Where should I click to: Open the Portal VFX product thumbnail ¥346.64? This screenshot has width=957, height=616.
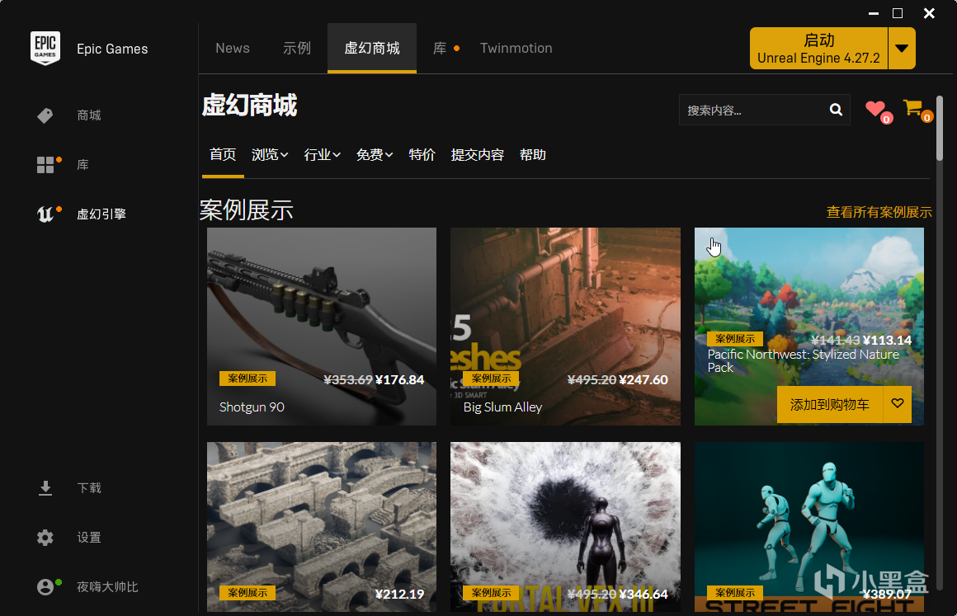565,527
